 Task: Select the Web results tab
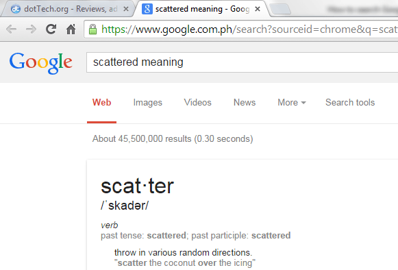102,102
